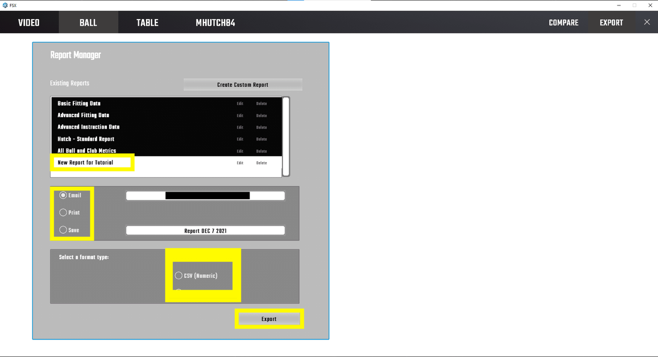The image size is (658, 357).
Task: Open the MHUTCH84 player tab
Action: 215,22
